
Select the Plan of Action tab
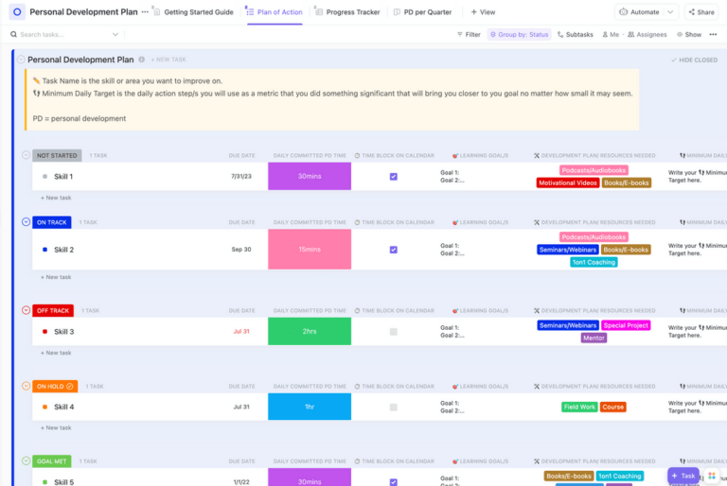[x=275, y=12]
